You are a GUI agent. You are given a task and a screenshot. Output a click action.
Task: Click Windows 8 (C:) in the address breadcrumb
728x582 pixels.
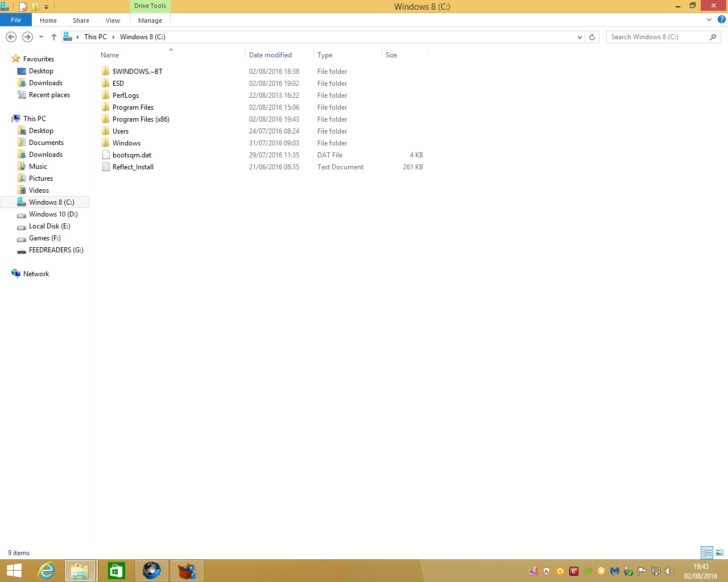(x=143, y=37)
